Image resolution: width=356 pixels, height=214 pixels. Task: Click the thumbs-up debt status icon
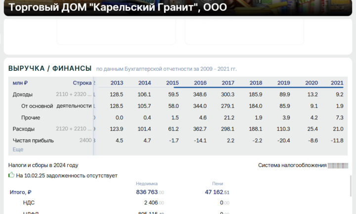click(11, 175)
